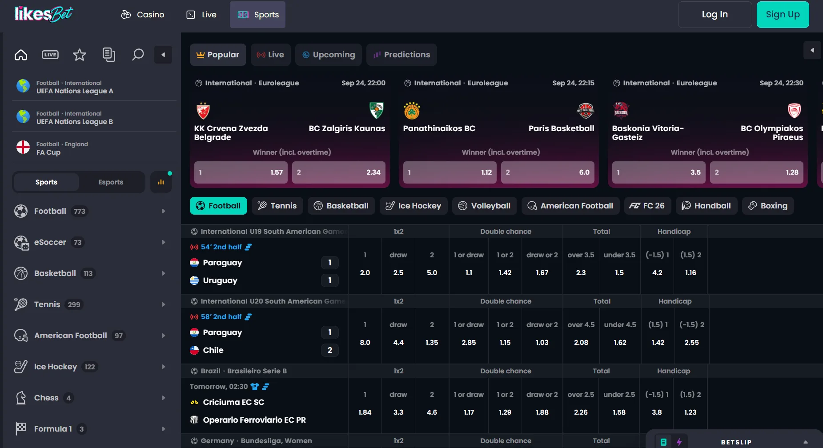Screen dimensions: 823x448
Task: Click the Log In button
Action: 715,15
